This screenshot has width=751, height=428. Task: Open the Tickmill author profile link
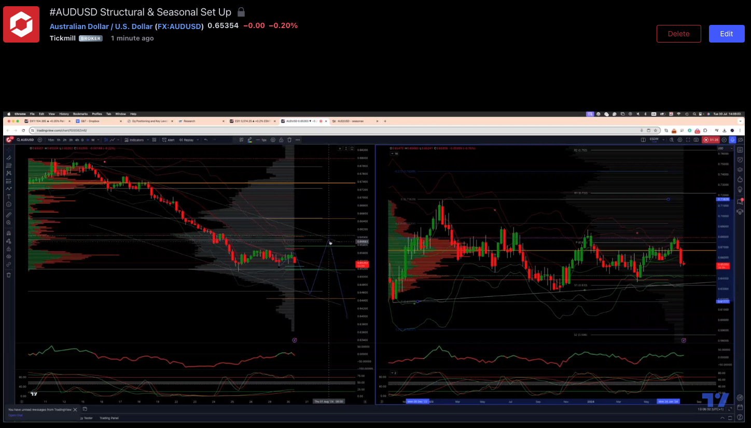tap(62, 38)
